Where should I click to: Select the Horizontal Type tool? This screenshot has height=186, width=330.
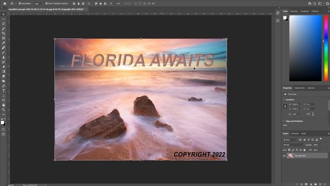pyautogui.click(x=4, y=91)
